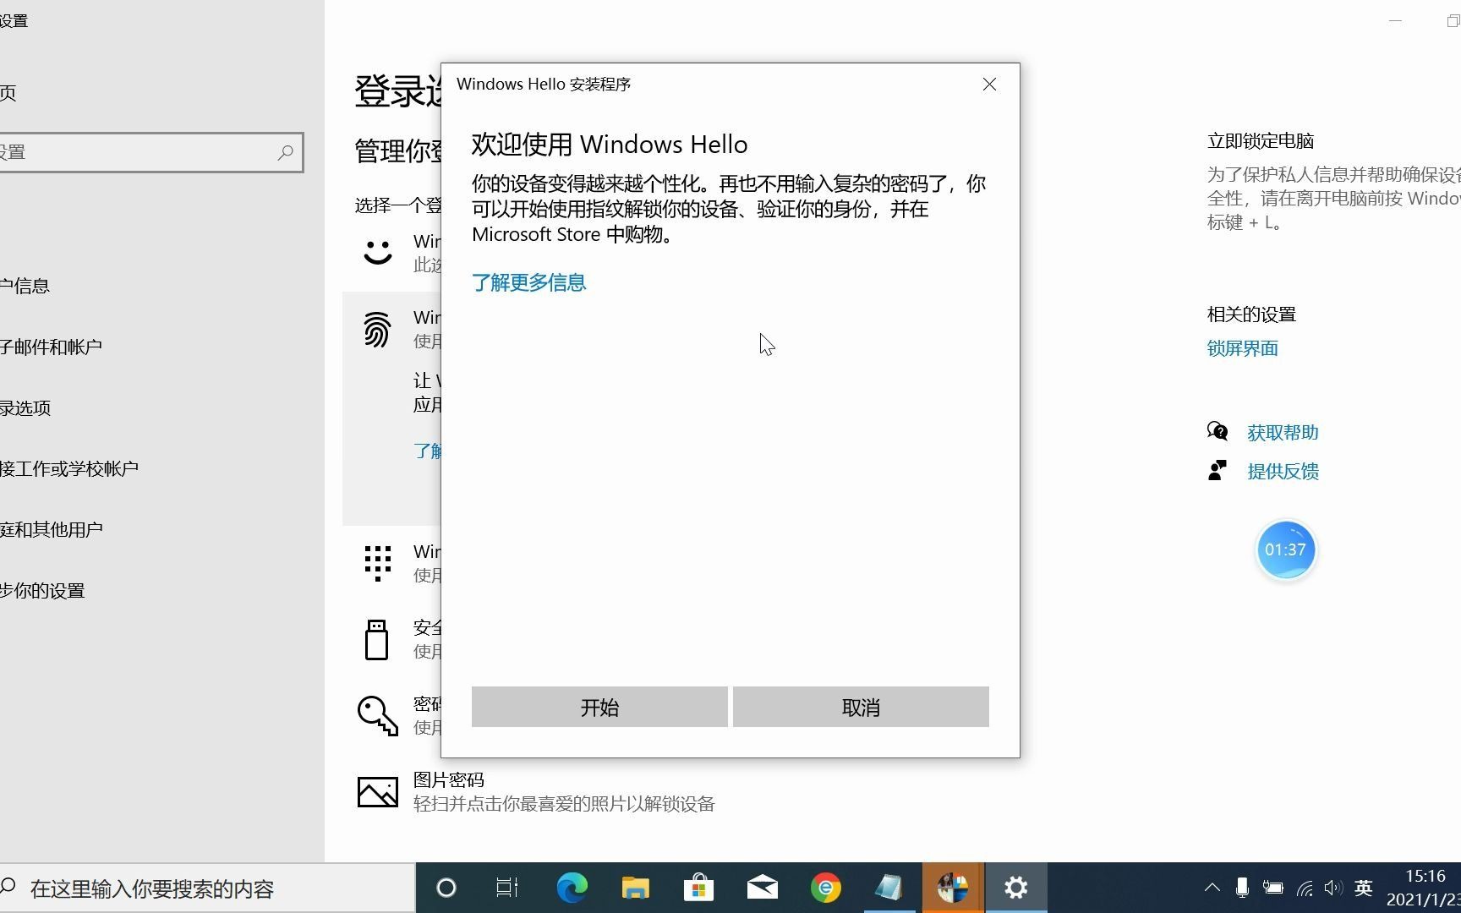Select 电子邮件和帐户 in the sidebar
This screenshot has width=1461, height=913.
click(x=54, y=347)
